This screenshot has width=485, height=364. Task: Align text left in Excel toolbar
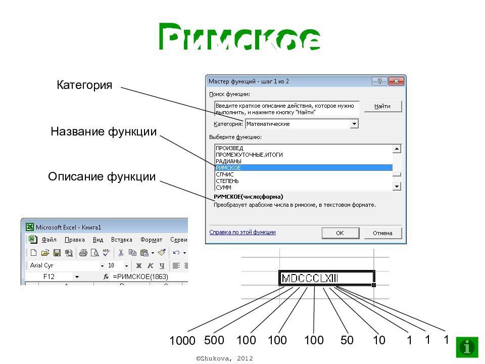(176, 265)
